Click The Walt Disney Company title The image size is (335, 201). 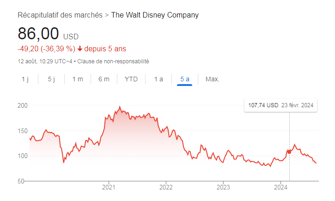[155, 15]
